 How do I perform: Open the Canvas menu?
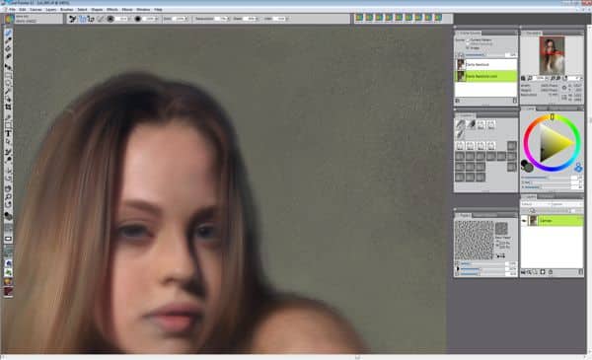click(x=36, y=10)
